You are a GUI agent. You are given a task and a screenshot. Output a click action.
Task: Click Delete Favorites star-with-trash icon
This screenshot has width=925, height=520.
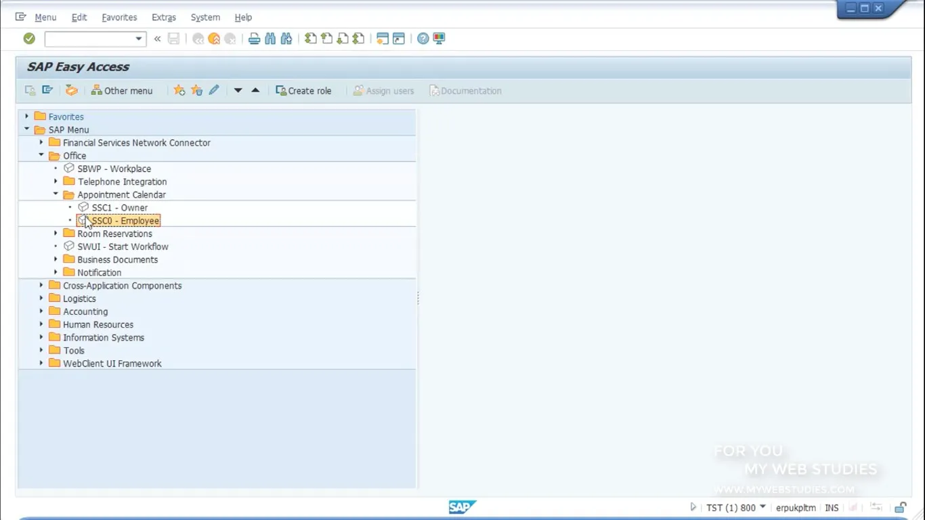(196, 90)
